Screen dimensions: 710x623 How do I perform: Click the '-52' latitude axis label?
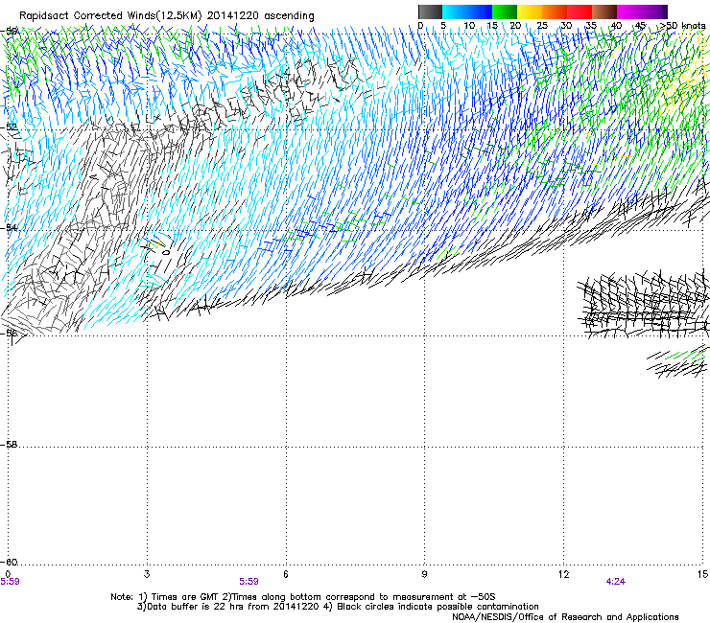pos(10,127)
